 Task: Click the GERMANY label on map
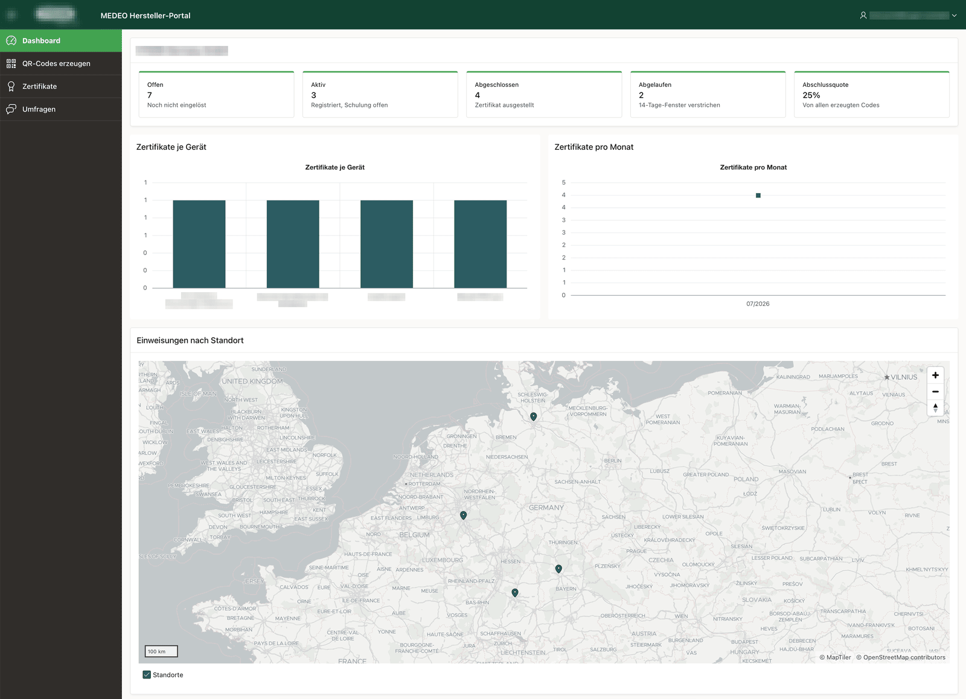coord(546,508)
